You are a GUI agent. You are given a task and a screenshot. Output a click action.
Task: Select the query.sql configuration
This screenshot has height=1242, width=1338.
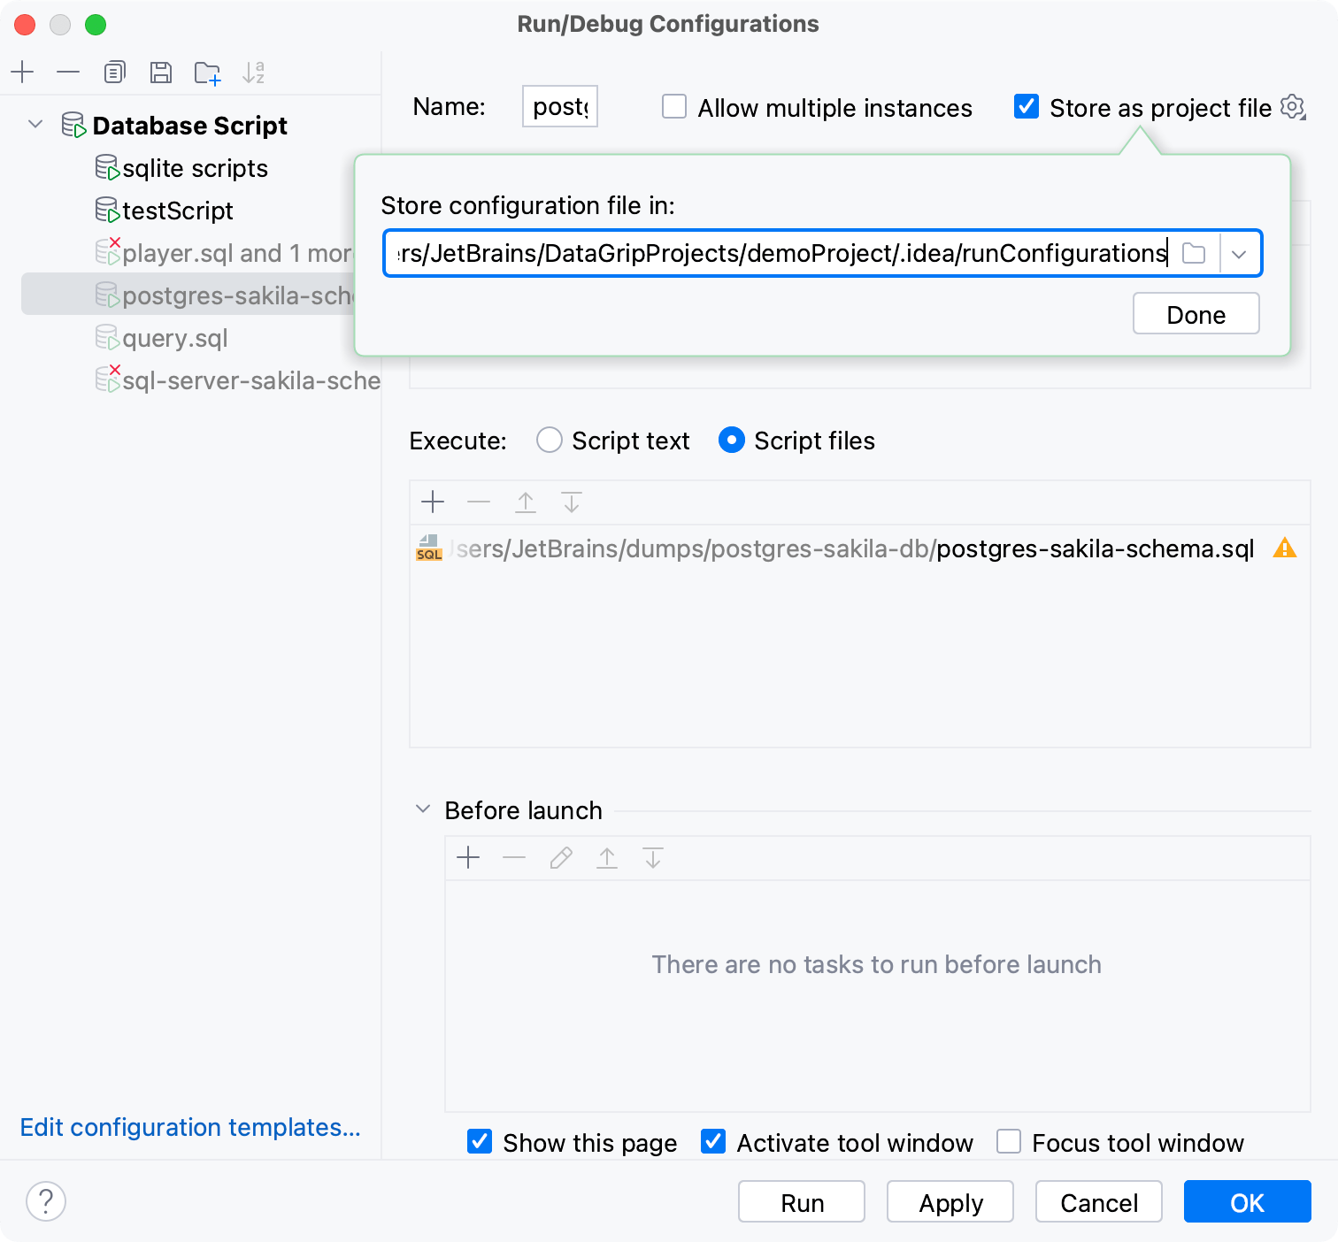pos(174,338)
